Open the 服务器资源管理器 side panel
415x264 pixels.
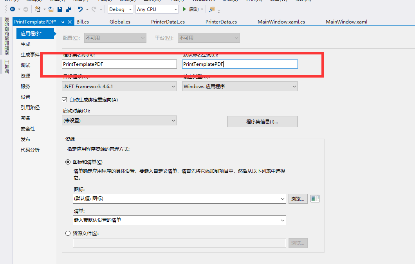(7, 36)
